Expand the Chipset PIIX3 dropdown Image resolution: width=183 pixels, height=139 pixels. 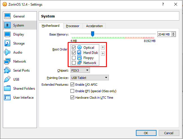click(80, 70)
